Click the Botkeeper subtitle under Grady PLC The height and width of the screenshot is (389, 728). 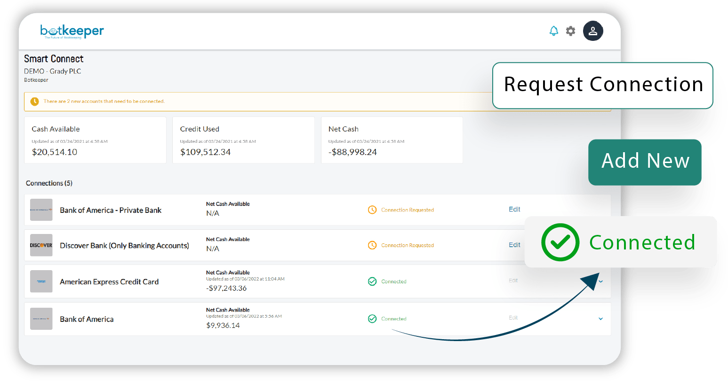36,80
